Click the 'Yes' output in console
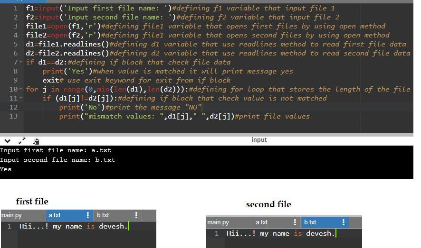421x248 pixels. (6, 169)
